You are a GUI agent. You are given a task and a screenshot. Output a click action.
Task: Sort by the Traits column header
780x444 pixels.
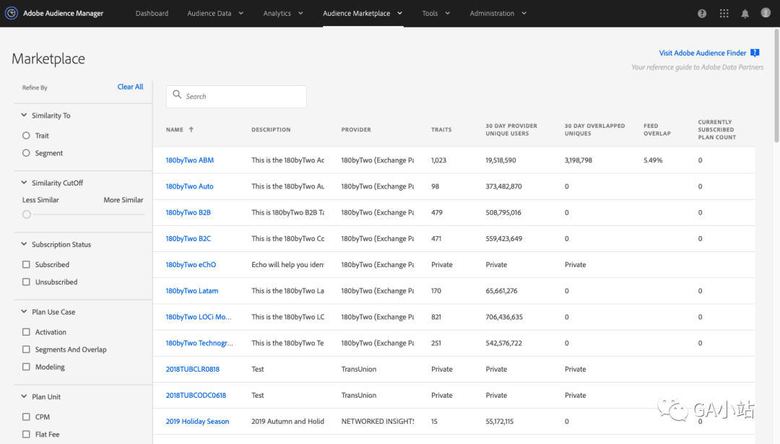coord(441,130)
